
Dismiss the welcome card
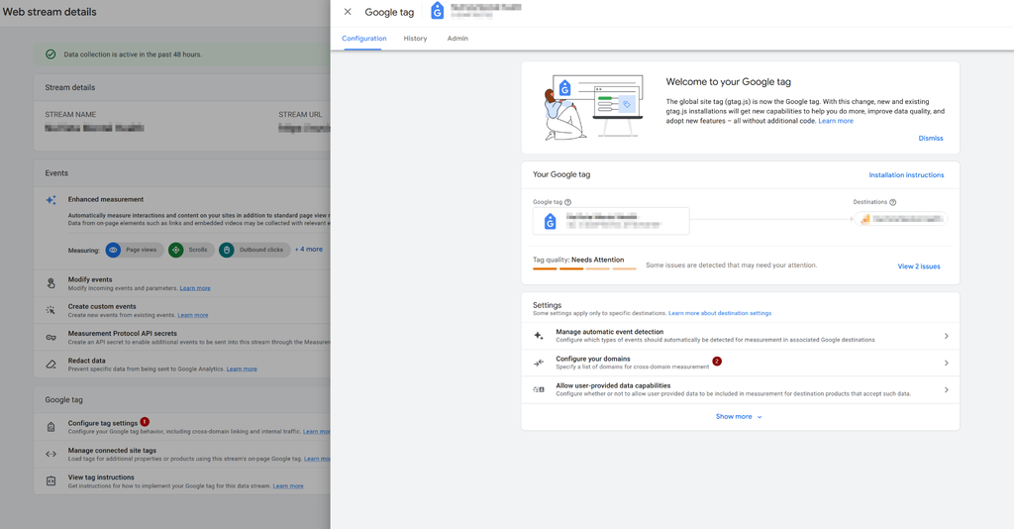pos(931,139)
